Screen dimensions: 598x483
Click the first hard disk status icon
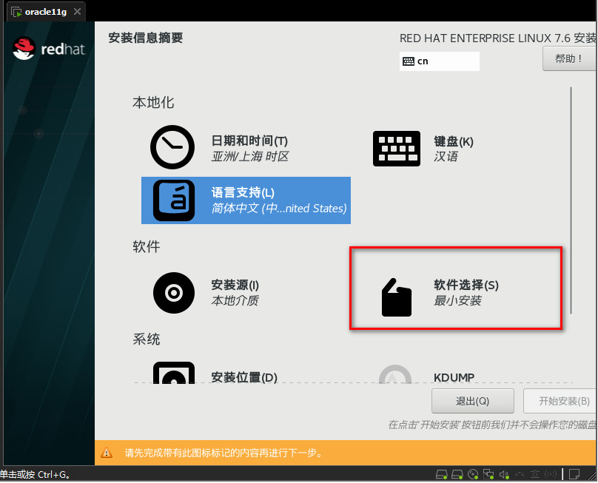(442, 474)
